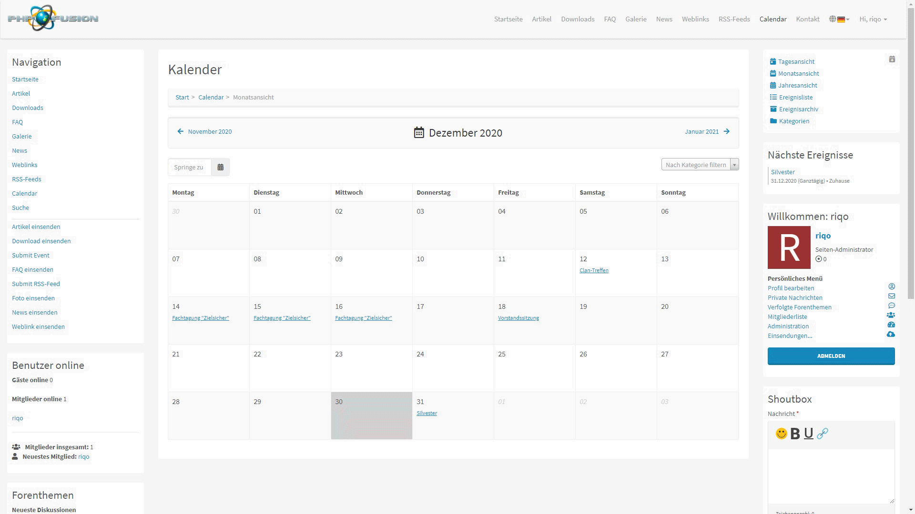Open Downloads in the top menu

pos(578,19)
